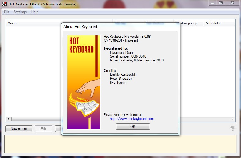Click the Hot Keyboard app icon in title bar

(x=4, y=4)
